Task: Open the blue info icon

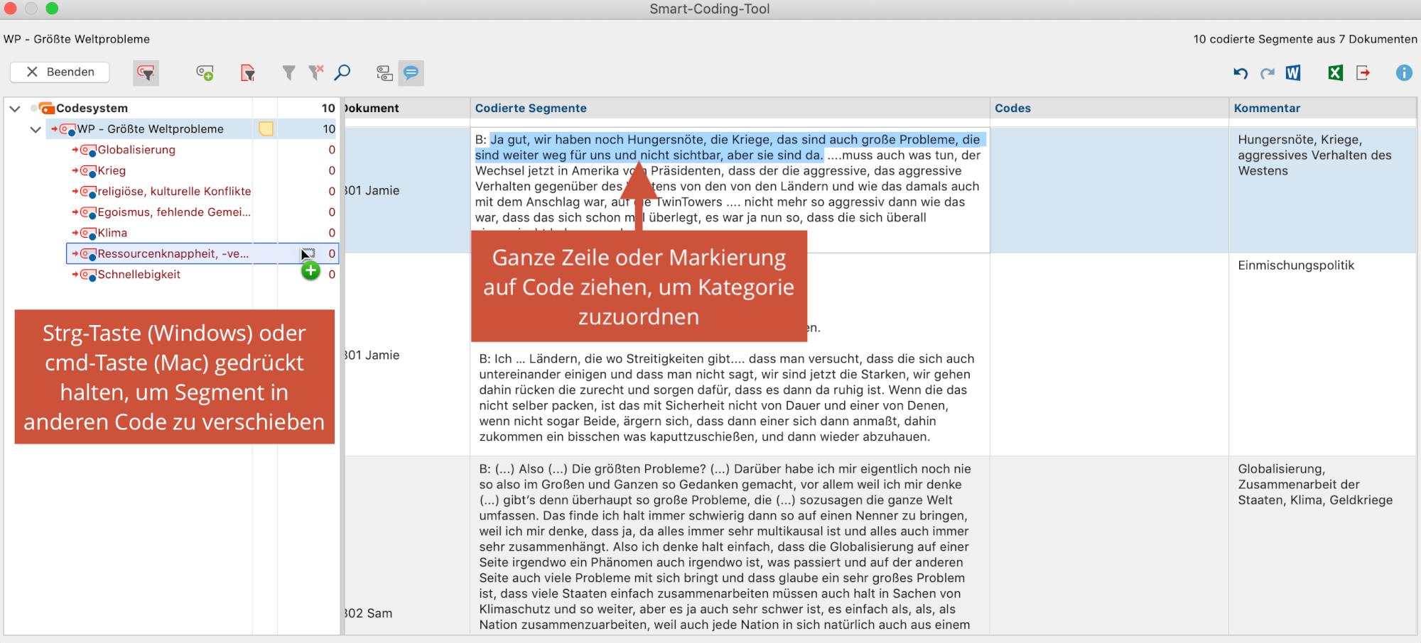Action: [1404, 72]
